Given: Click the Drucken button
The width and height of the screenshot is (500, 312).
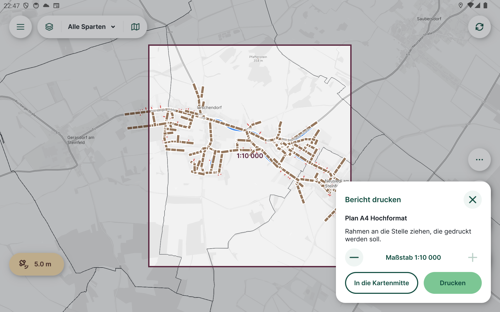Looking at the screenshot, I should click(x=453, y=283).
